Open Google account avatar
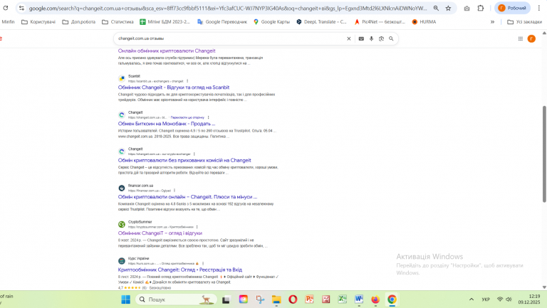547x308 pixels. [531, 38]
